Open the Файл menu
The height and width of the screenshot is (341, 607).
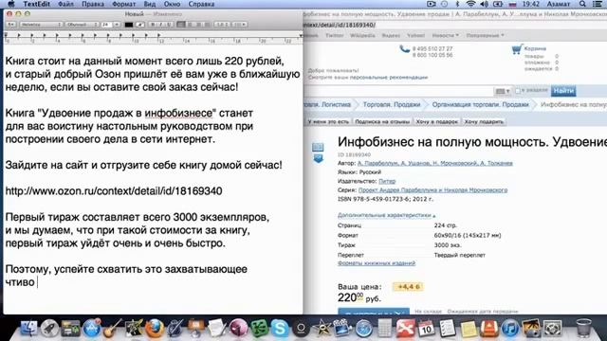[65, 4]
